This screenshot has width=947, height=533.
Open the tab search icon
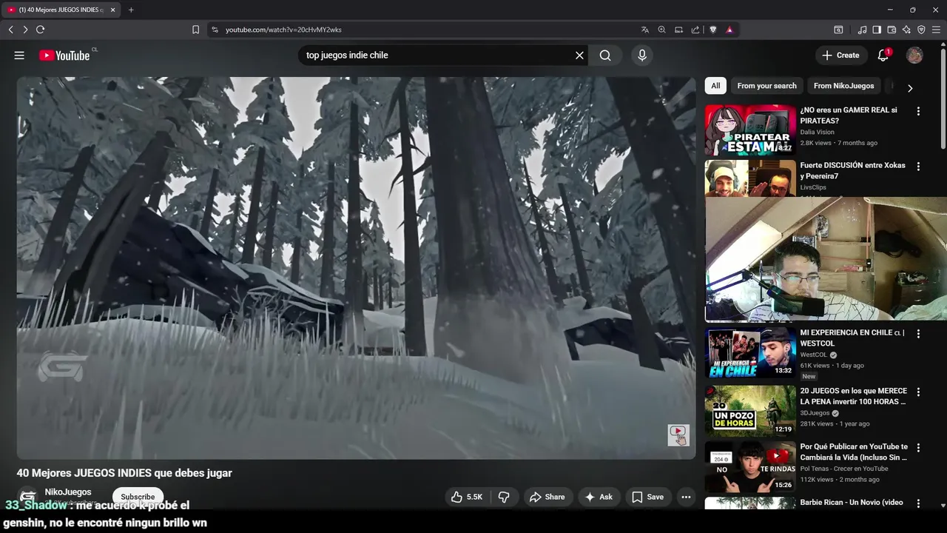pos(838,30)
